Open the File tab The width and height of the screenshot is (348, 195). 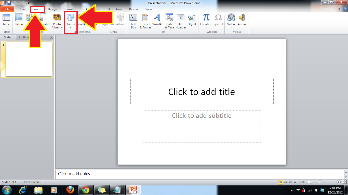(x=7, y=9)
